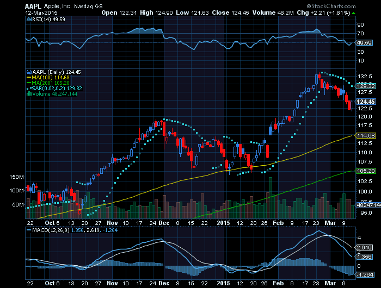
Task: Click the date '12-Mar-2015' in the header
Action: (x=41, y=13)
